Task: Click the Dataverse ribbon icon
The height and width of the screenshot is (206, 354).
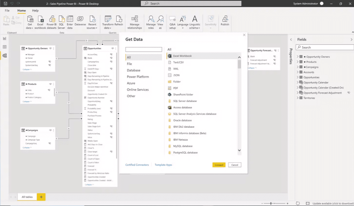Action: (80, 21)
